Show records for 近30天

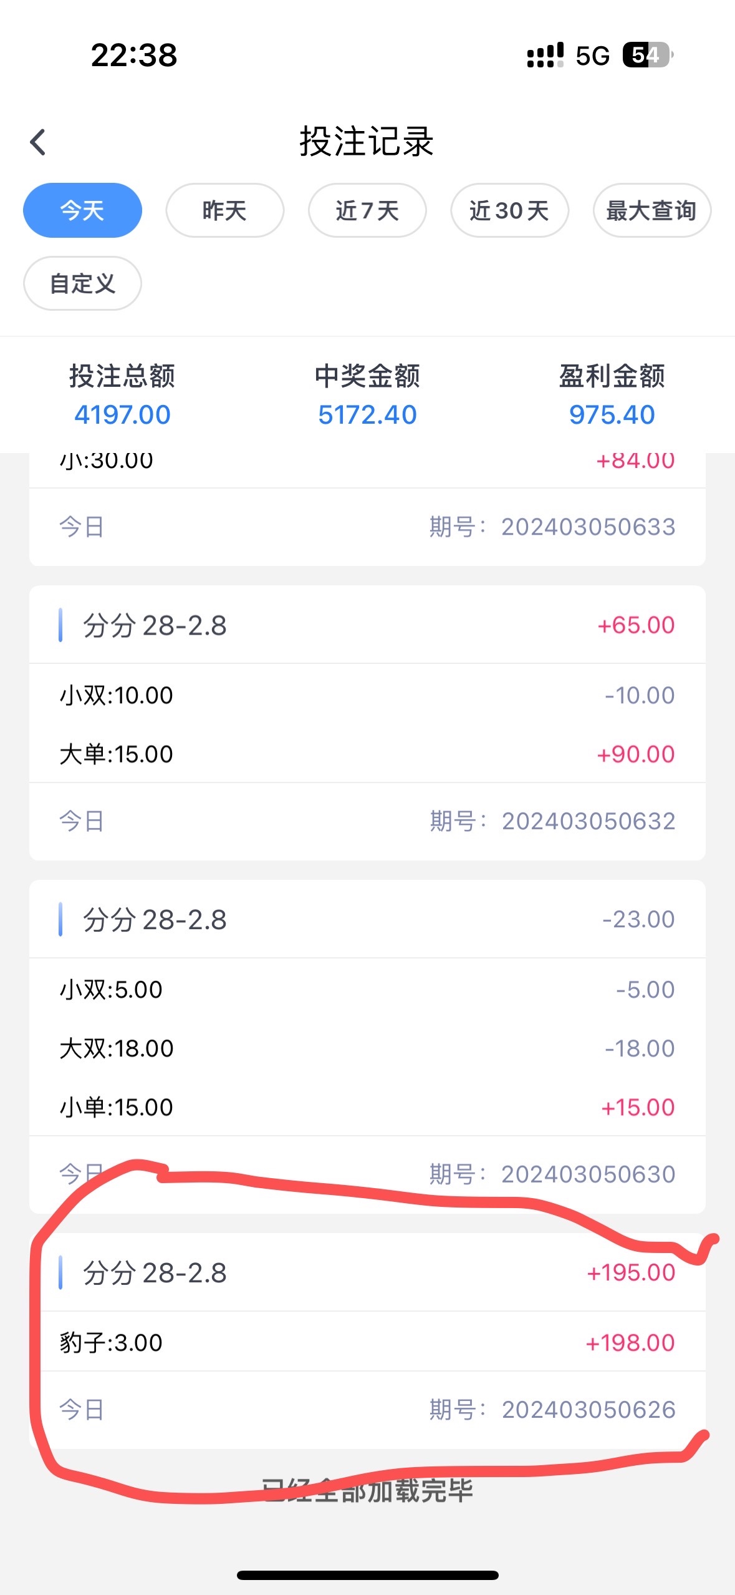[509, 210]
